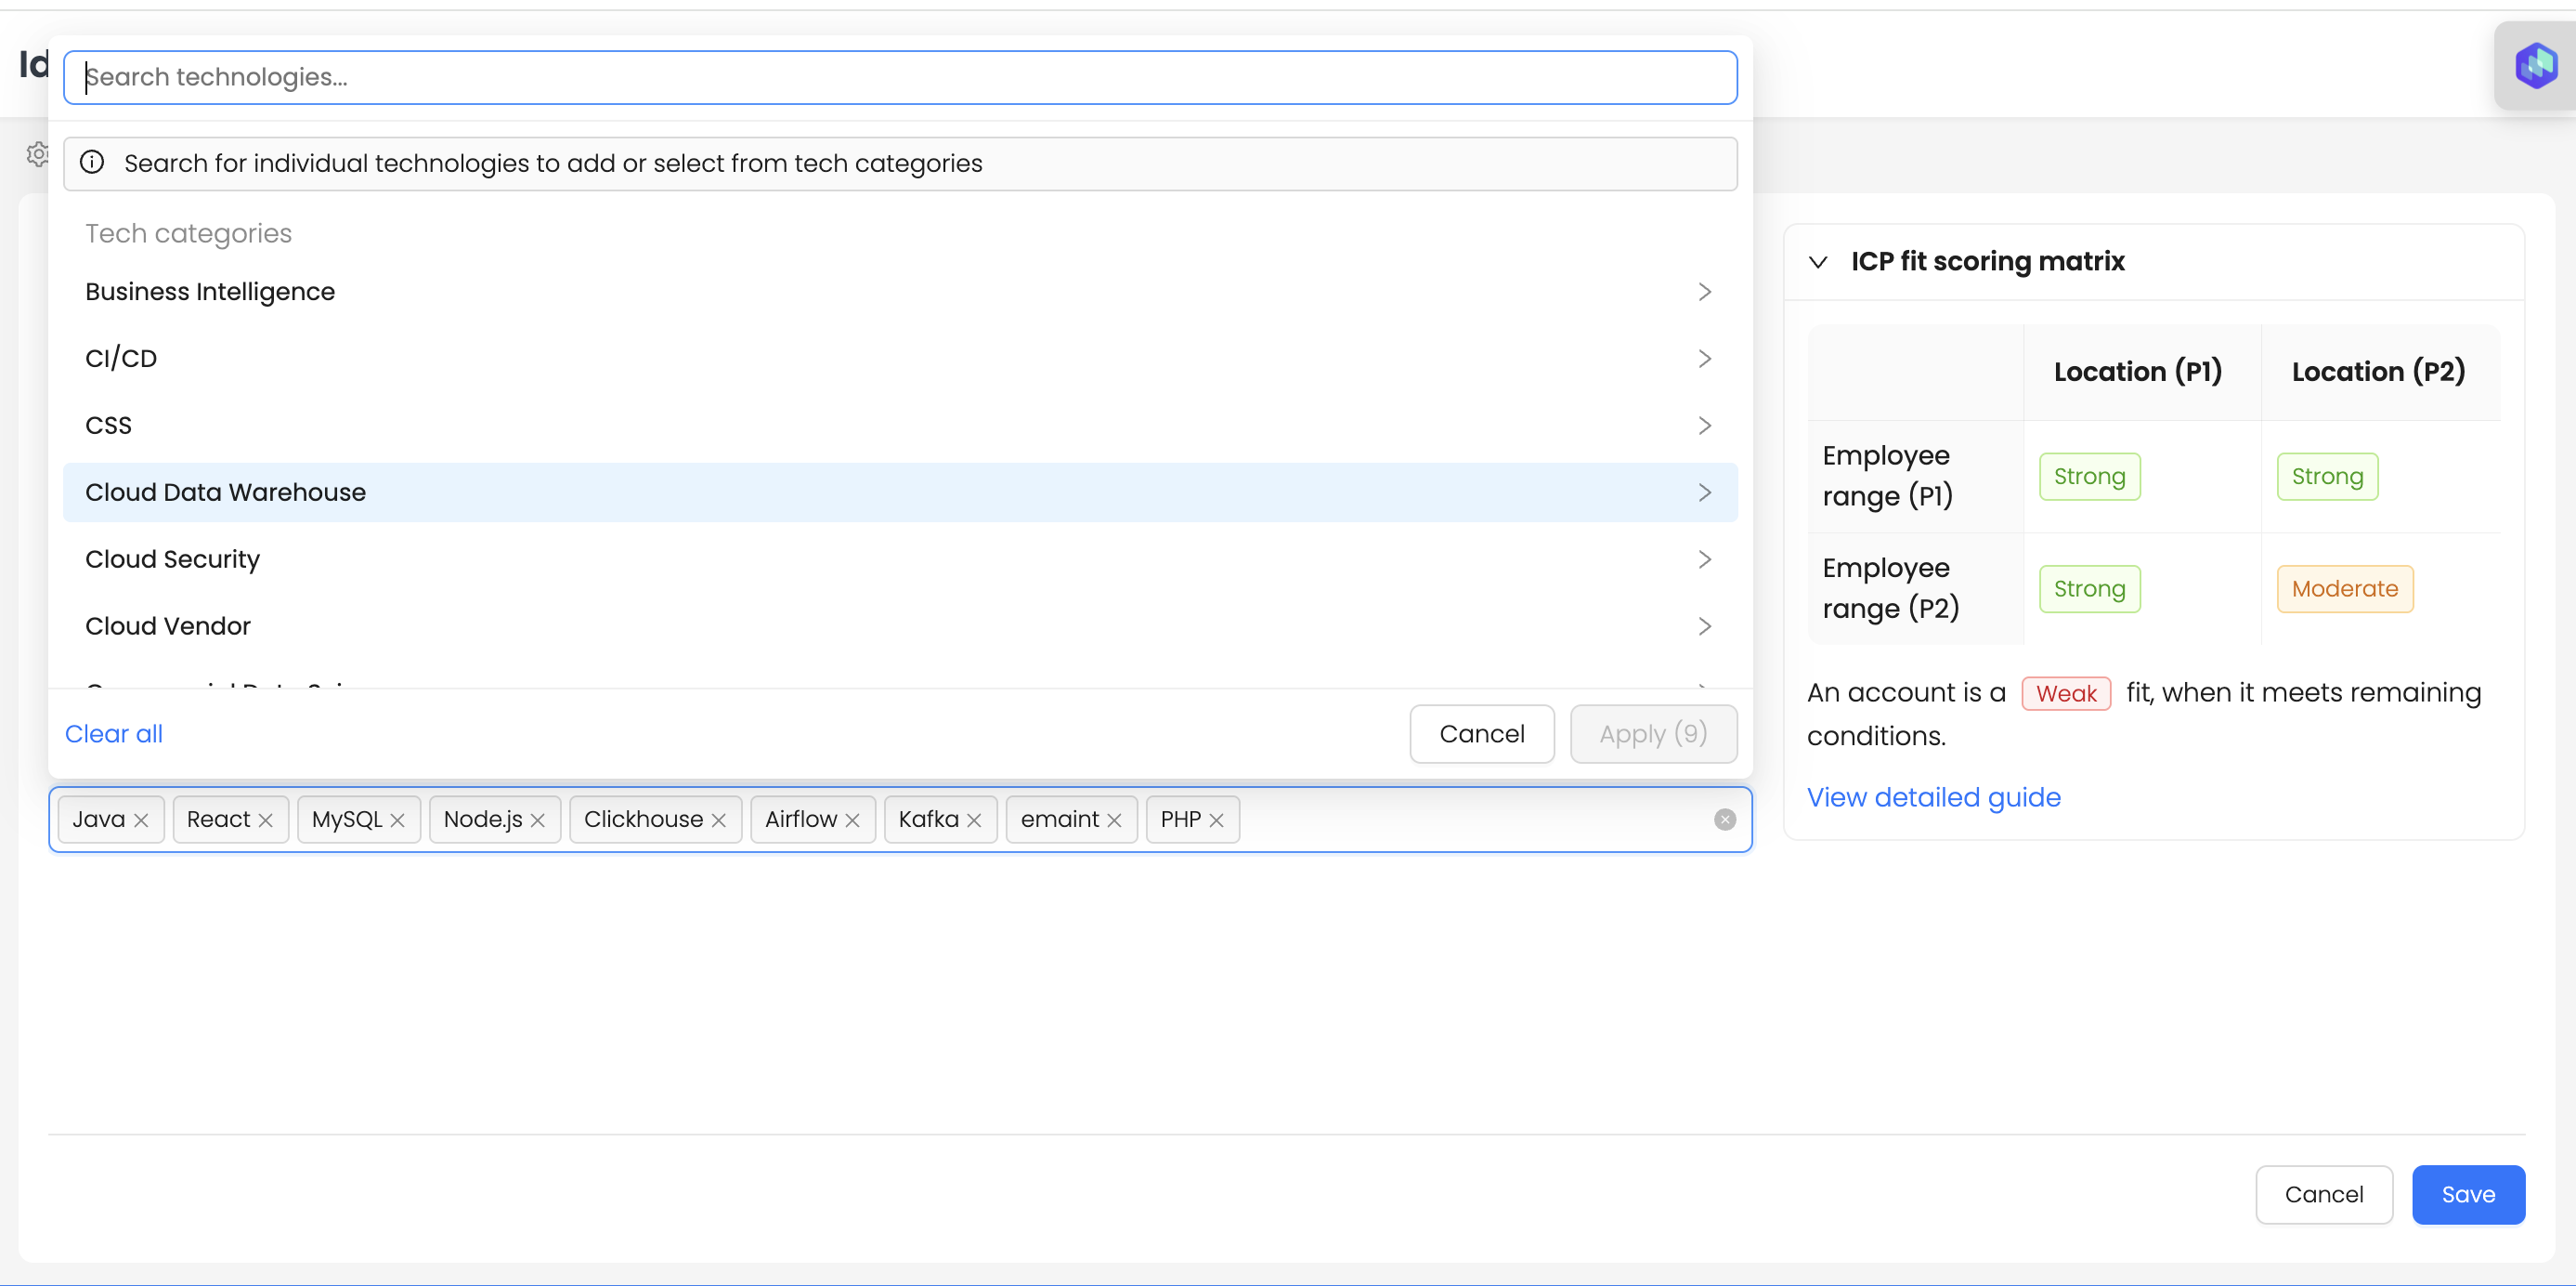Expand the CI/CD category arrow

pyautogui.click(x=1705, y=360)
